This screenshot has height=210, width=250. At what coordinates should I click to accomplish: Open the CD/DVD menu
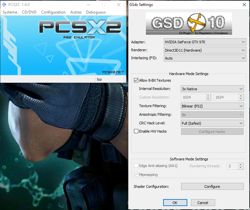point(29,12)
